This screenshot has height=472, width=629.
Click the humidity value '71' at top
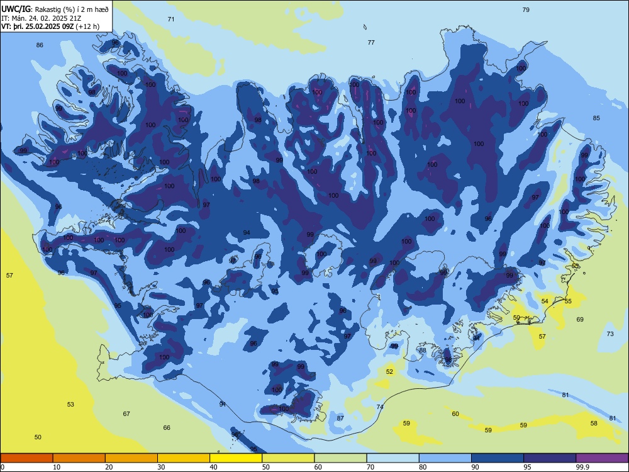(171, 20)
